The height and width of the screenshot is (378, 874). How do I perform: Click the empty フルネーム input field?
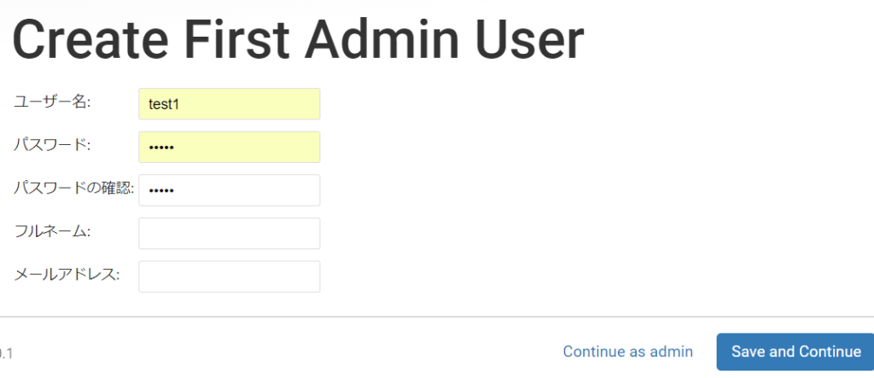pyautogui.click(x=229, y=233)
